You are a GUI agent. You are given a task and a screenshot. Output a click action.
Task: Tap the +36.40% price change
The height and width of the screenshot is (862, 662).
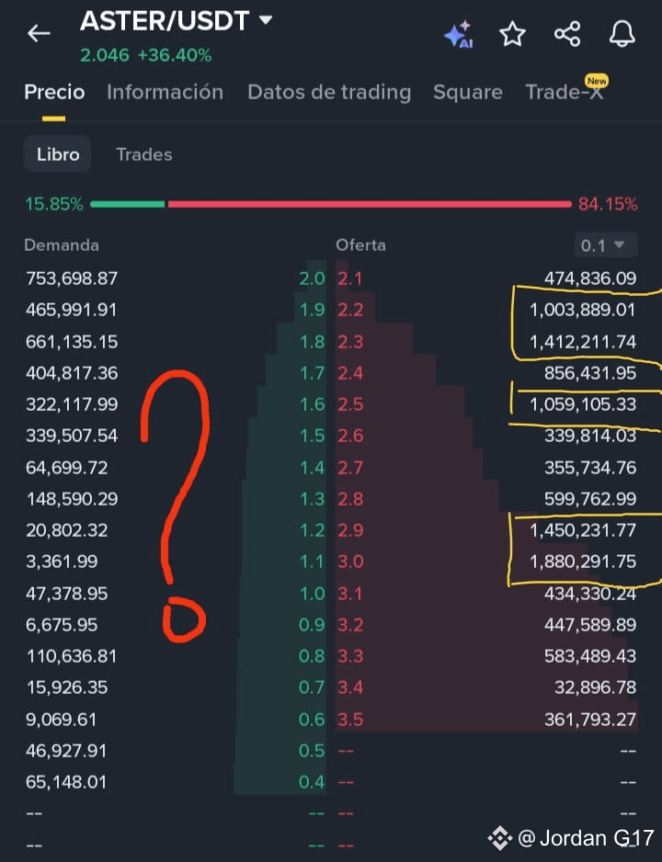click(175, 55)
